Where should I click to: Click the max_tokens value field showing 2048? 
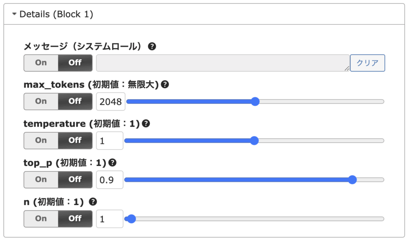point(111,102)
